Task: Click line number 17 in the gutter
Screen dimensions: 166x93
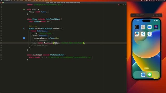Action: coord(1,43)
